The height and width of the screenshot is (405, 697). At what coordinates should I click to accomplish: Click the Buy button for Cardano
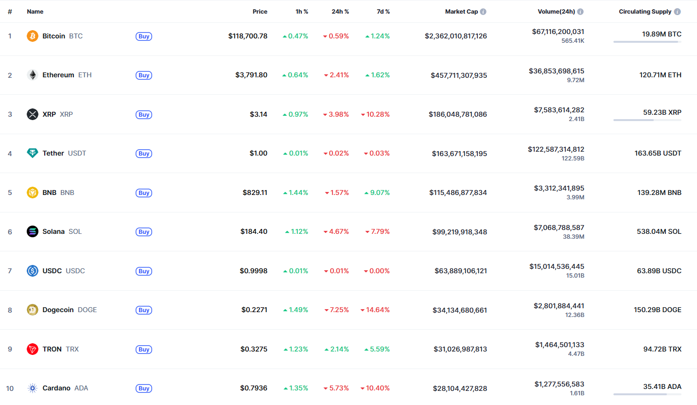144,388
